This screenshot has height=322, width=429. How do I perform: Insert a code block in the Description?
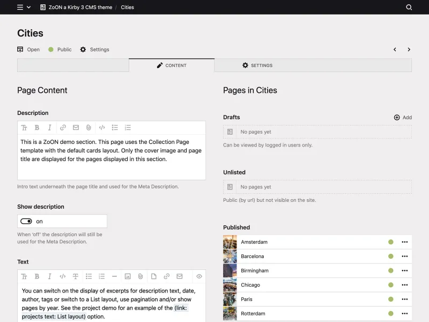101,127
